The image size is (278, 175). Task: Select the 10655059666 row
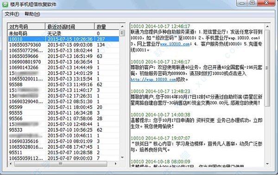point(63,56)
